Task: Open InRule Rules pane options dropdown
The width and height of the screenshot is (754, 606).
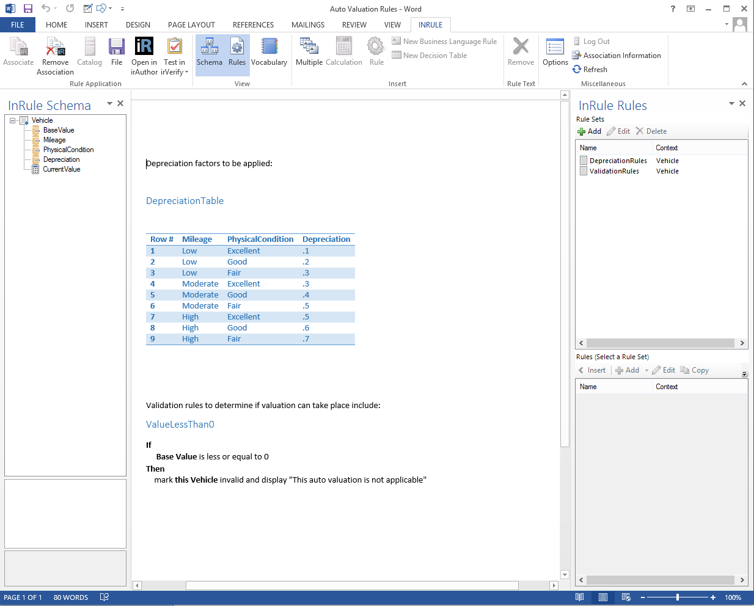Action: 731,104
